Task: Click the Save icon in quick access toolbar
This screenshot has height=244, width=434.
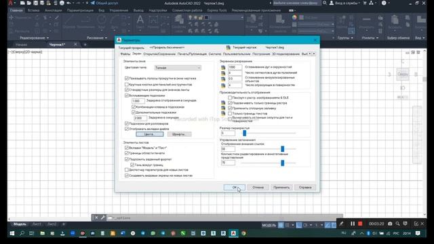Action: coord(35,3)
